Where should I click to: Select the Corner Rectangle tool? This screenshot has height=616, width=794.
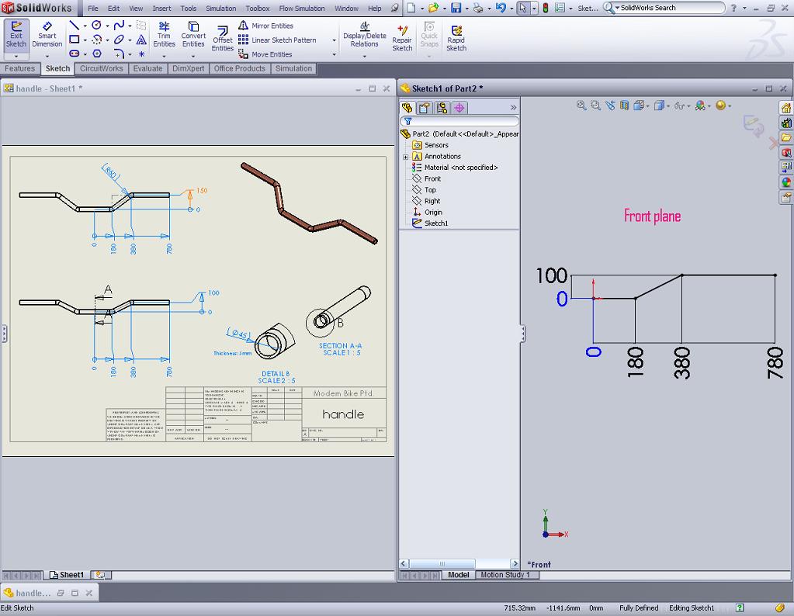[x=74, y=40]
